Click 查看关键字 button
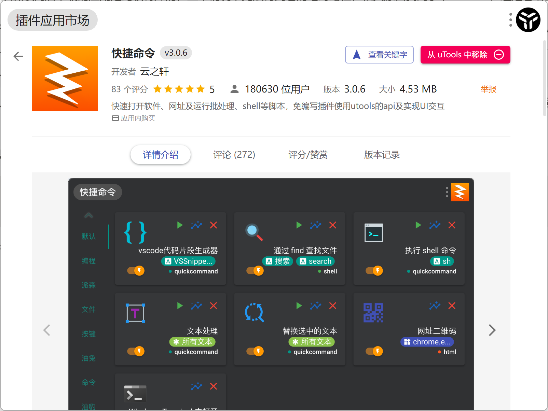This screenshot has height=411, width=548. tap(379, 55)
